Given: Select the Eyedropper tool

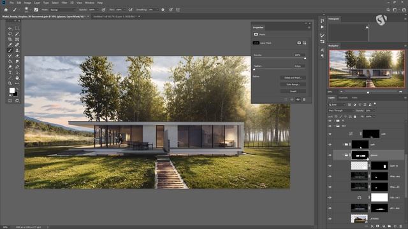Looking at the screenshot, I should tap(10, 45).
